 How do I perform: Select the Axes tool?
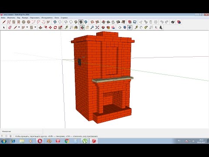(156, 27)
